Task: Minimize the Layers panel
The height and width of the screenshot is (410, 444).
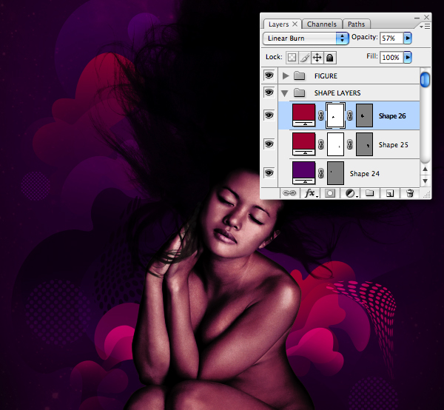Action: point(417,18)
